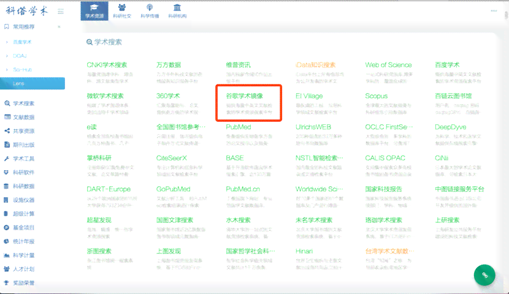Open the 谷歌学术镜像 link
509x294 pixels.
click(x=245, y=96)
